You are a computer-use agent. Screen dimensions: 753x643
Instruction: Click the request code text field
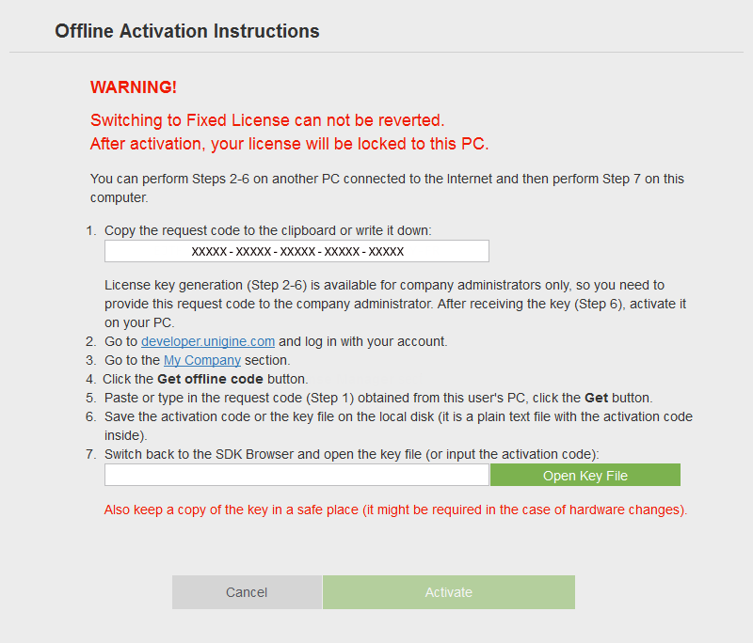pos(296,251)
